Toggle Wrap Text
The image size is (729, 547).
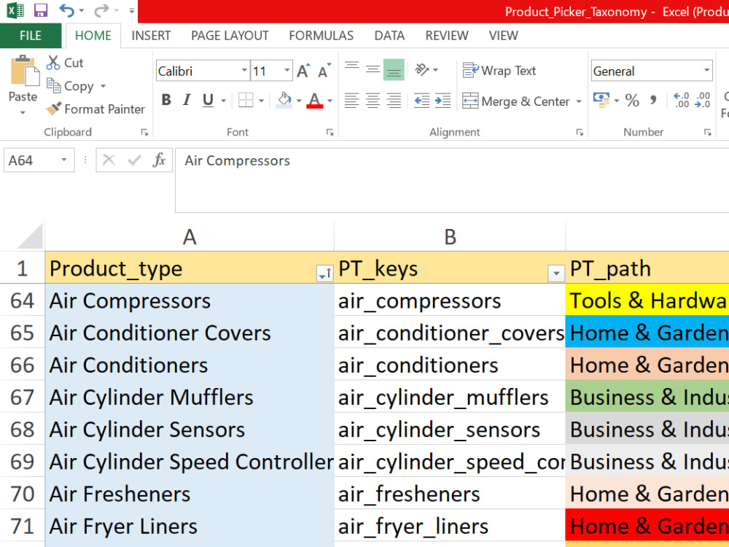pos(499,70)
